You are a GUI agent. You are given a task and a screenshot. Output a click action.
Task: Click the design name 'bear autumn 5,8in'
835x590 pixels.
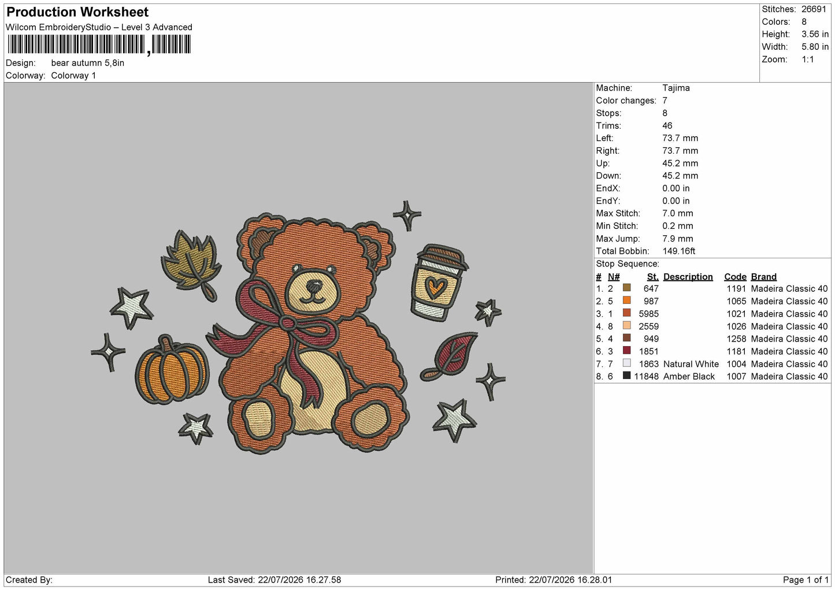(x=88, y=63)
